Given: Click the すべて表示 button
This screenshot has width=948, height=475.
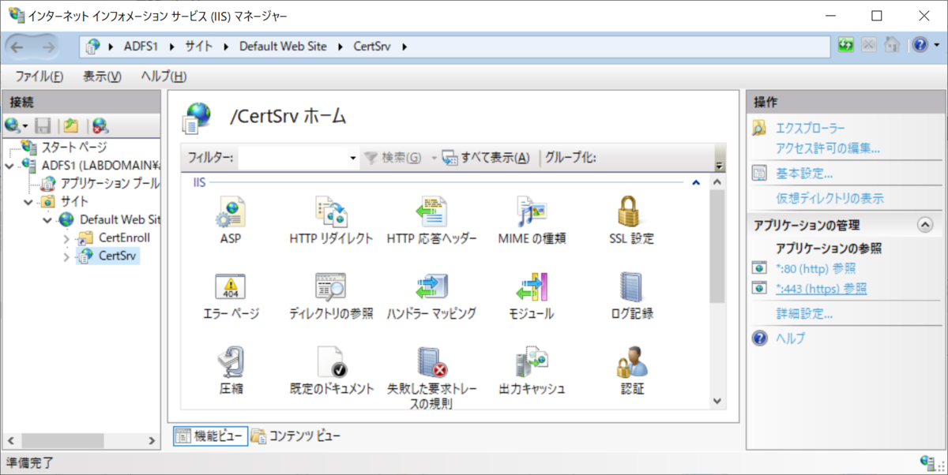Looking at the screenshot, I should point(485,158).
